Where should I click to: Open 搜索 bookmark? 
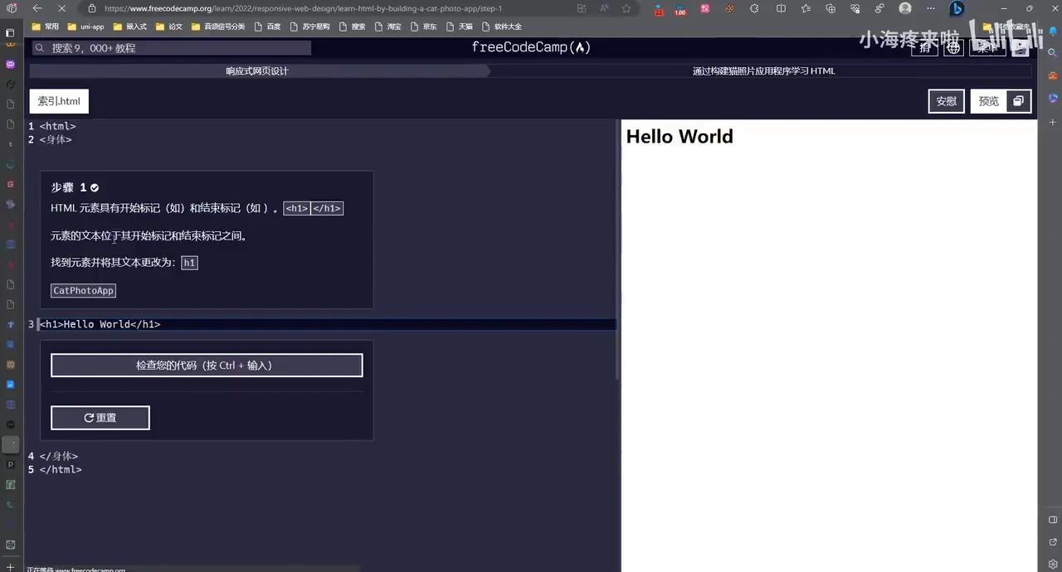click(352, 27)
